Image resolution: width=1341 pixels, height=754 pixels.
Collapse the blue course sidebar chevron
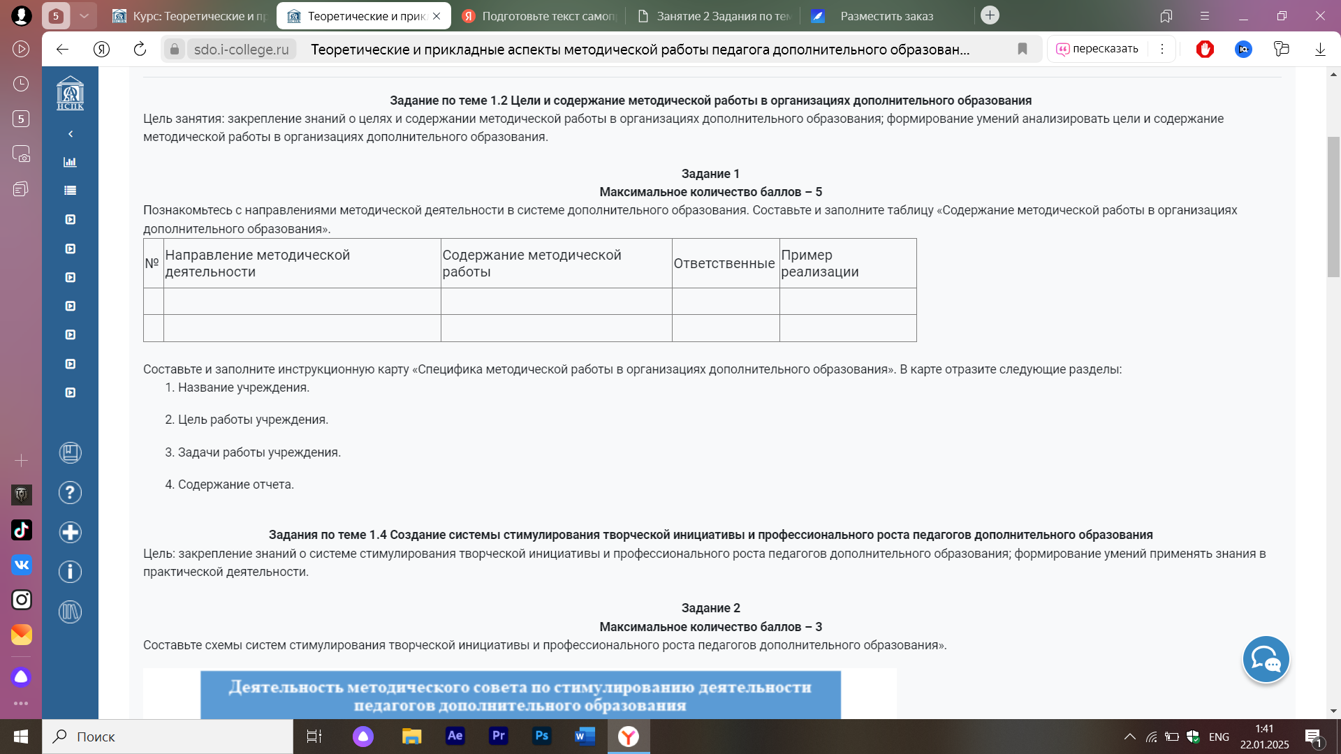(70, 133)
